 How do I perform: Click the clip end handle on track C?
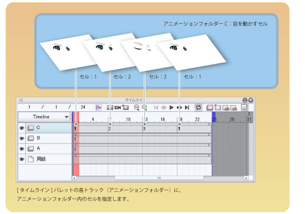pos(210,124)
